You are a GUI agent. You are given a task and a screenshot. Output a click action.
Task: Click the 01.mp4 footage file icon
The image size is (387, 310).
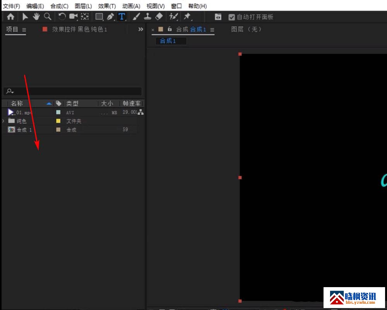[11, 112]
